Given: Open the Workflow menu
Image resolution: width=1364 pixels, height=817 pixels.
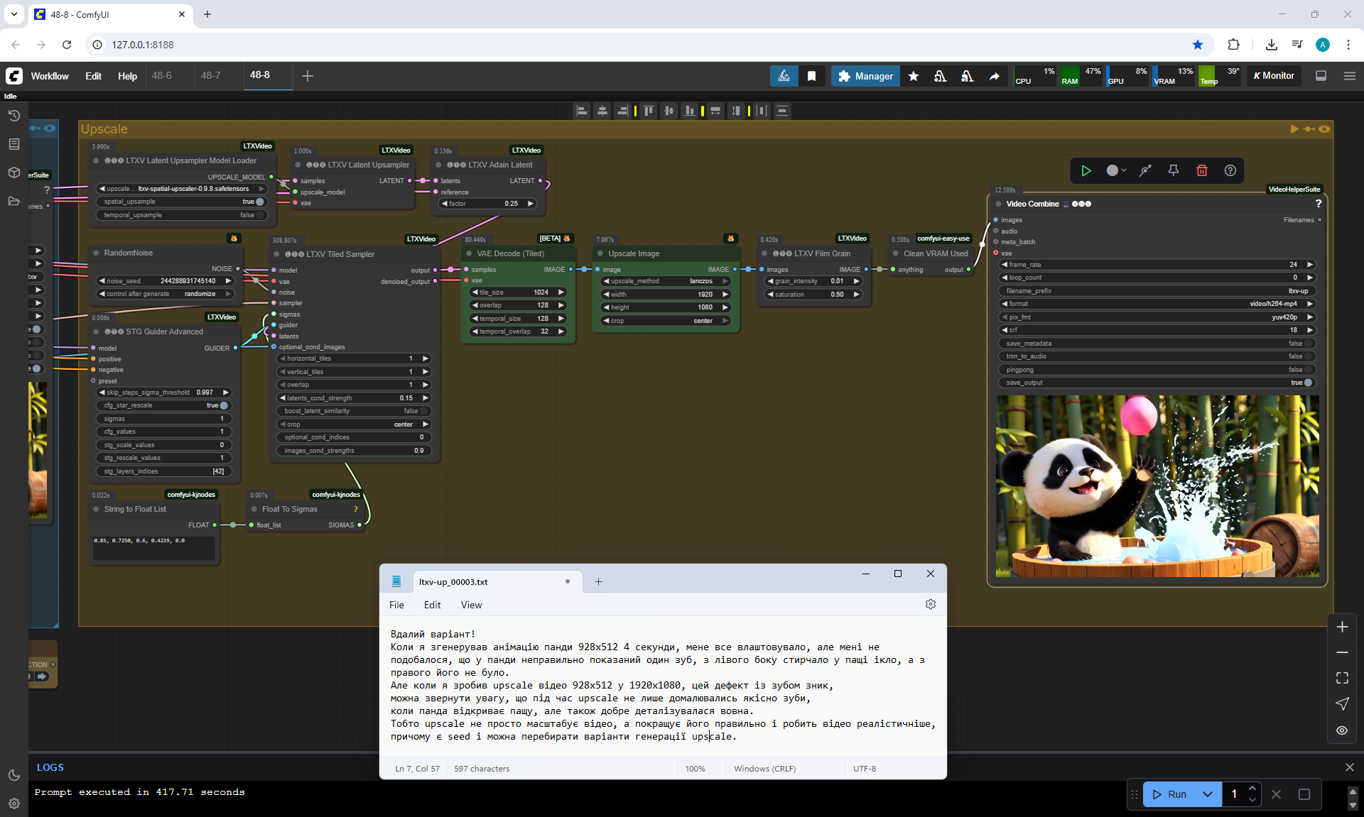Looking at the screenshot, I should [50, 76].
